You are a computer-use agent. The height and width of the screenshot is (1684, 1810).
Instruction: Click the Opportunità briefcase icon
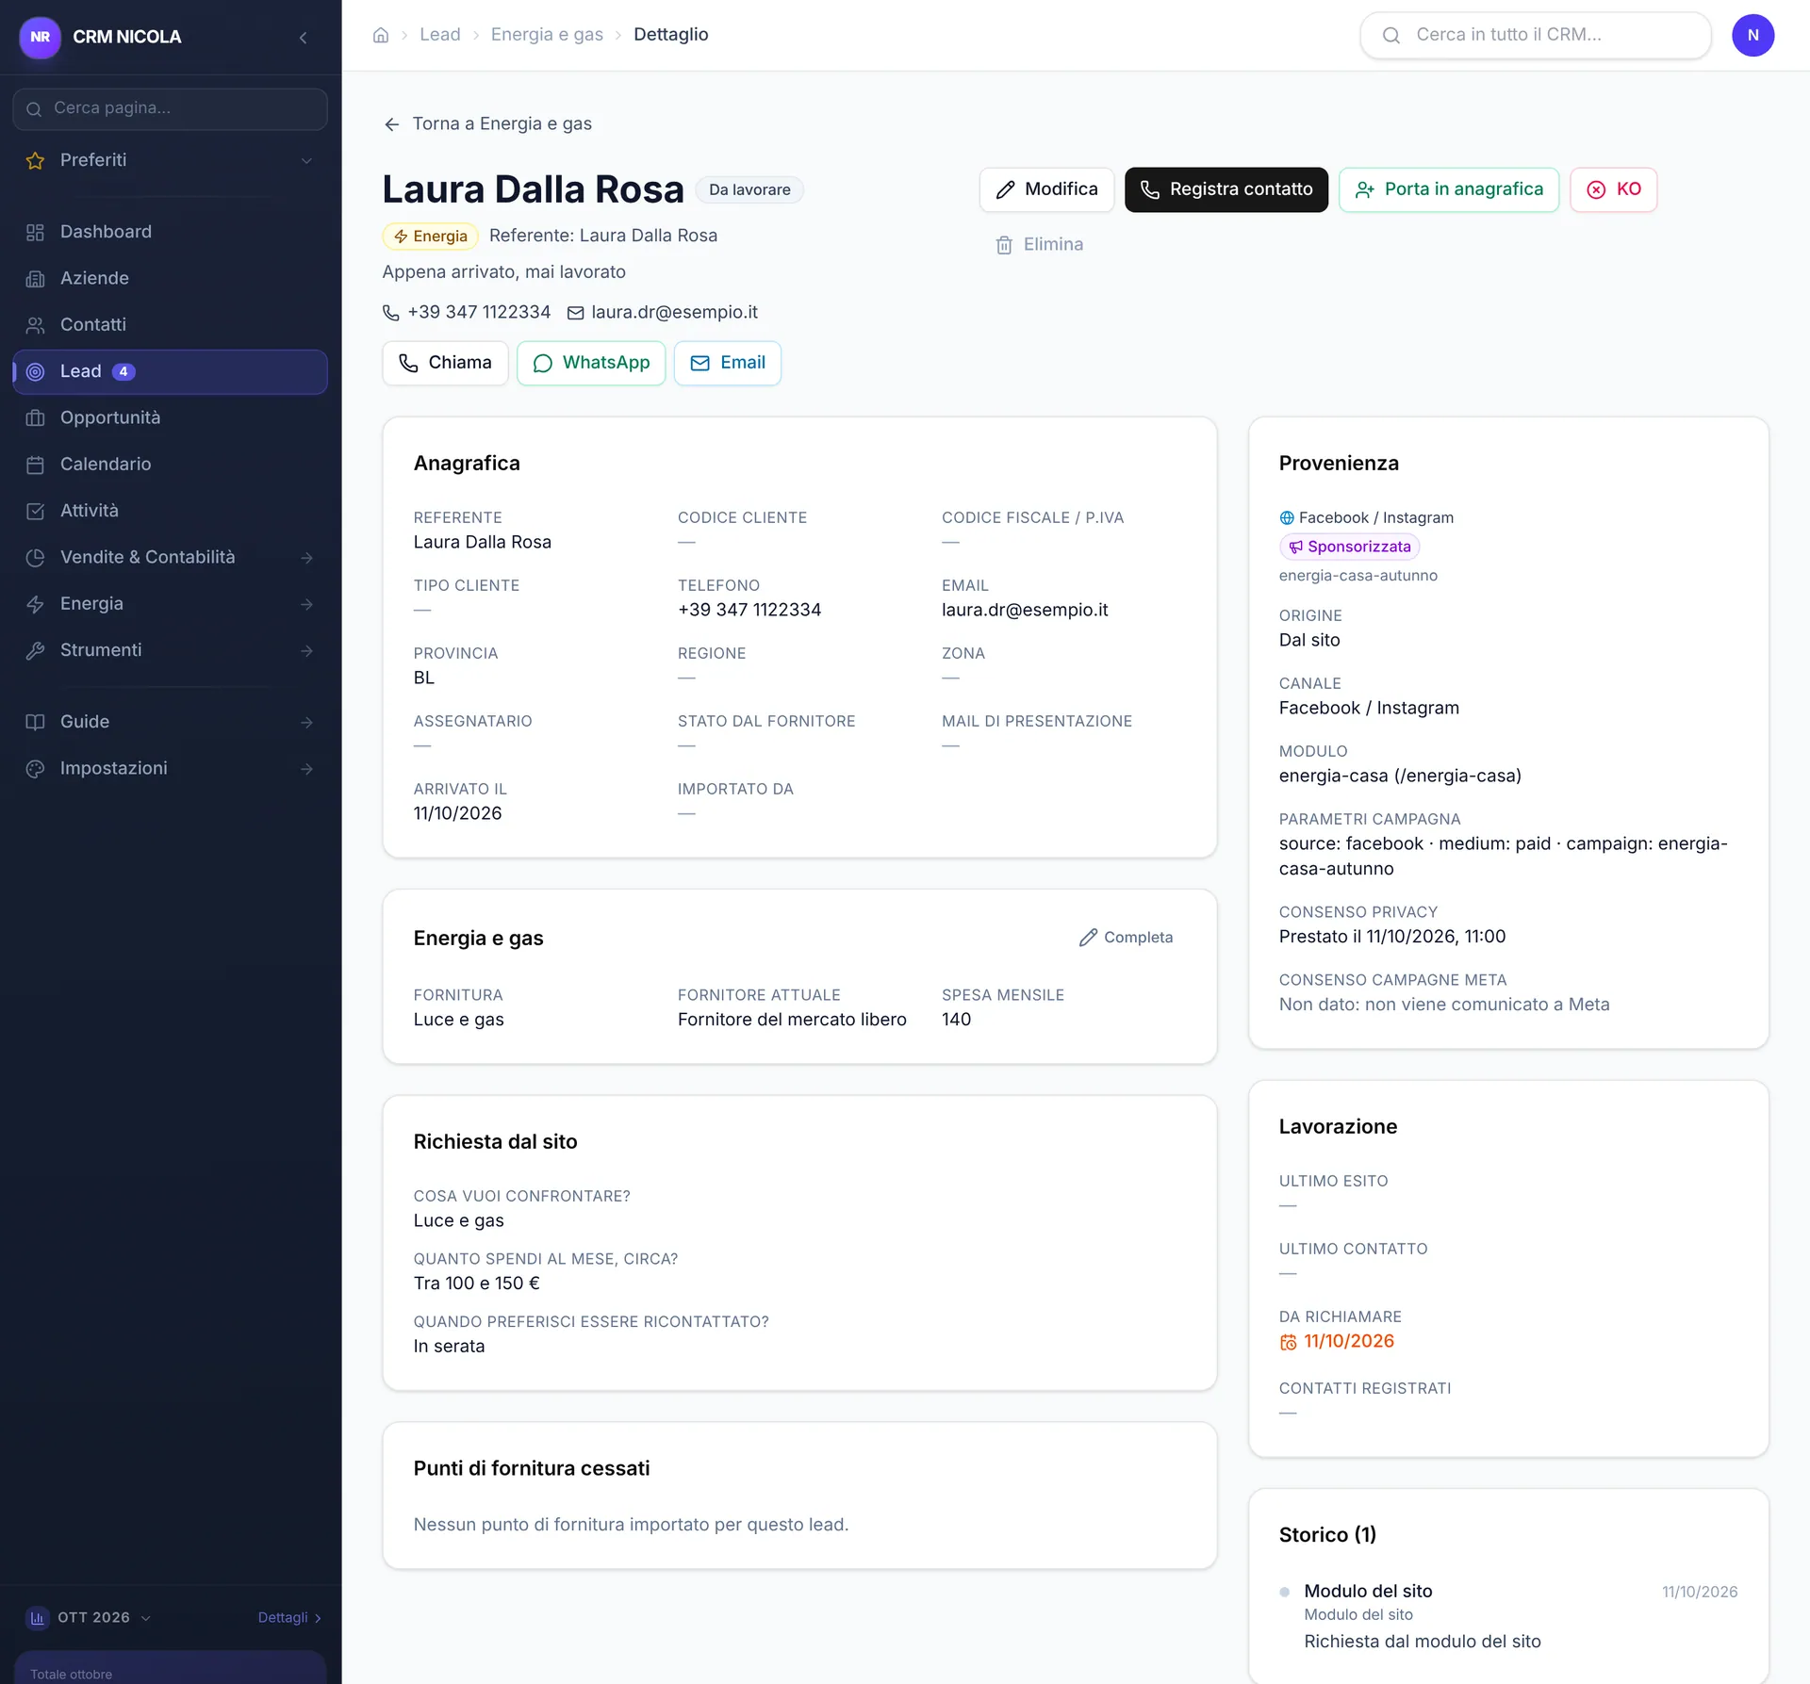[x=35, y=418]
